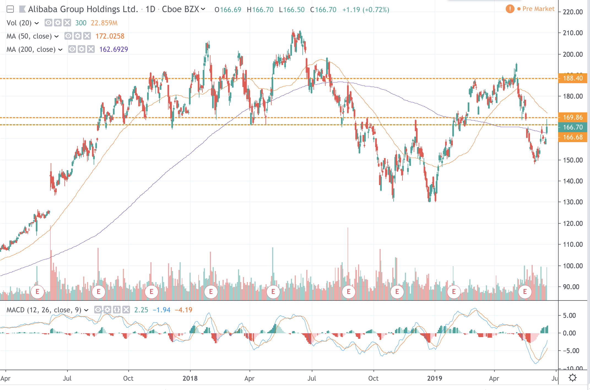Viewport: 590px width, 390px height.
Task: Click the 1D interval label in title
Action: pos(150,9)
